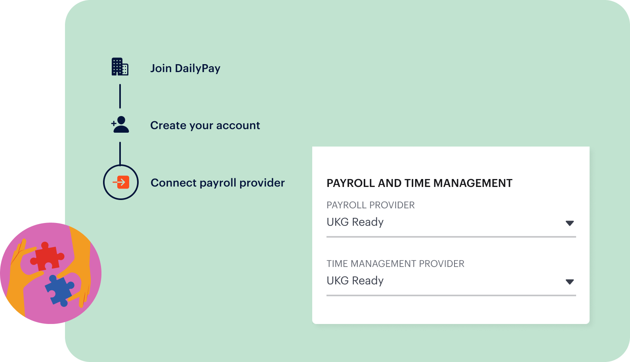Open the Create your account step

click(205, 126)
